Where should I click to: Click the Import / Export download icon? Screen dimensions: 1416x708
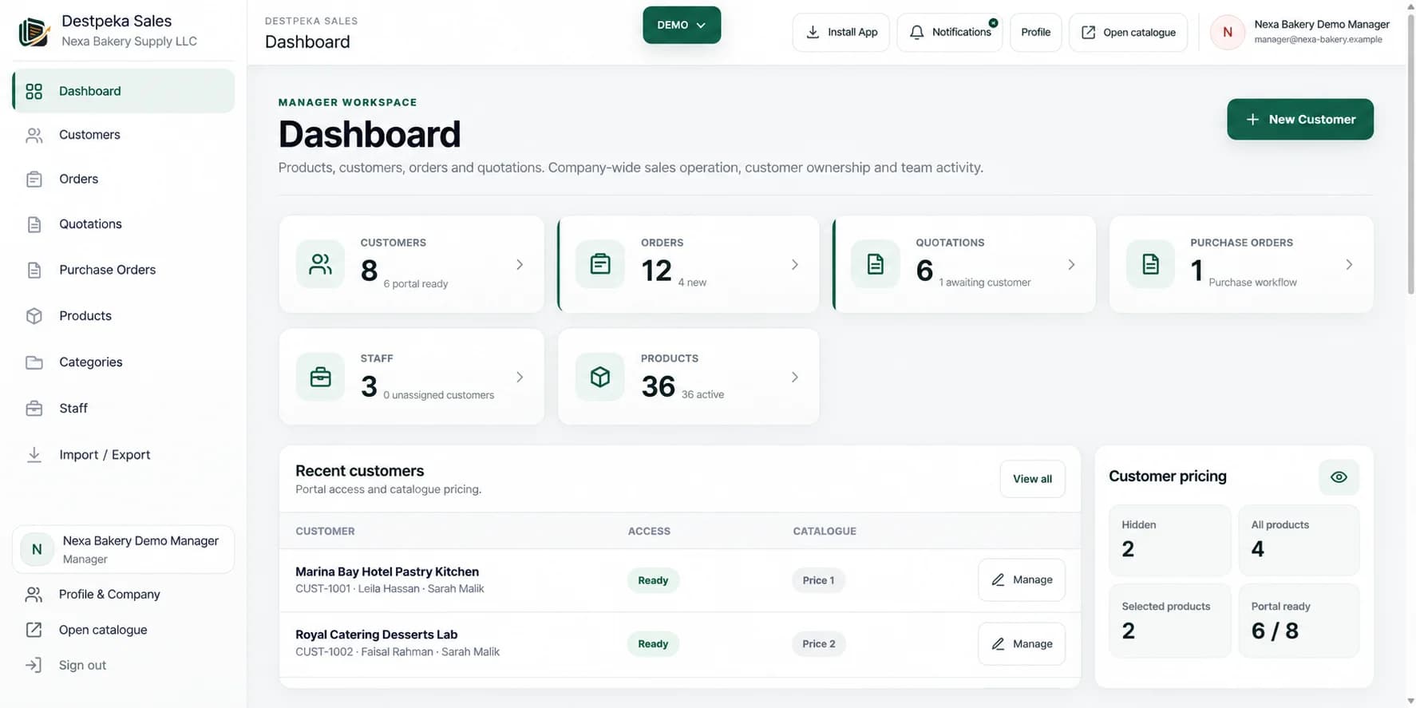(34, 454)
